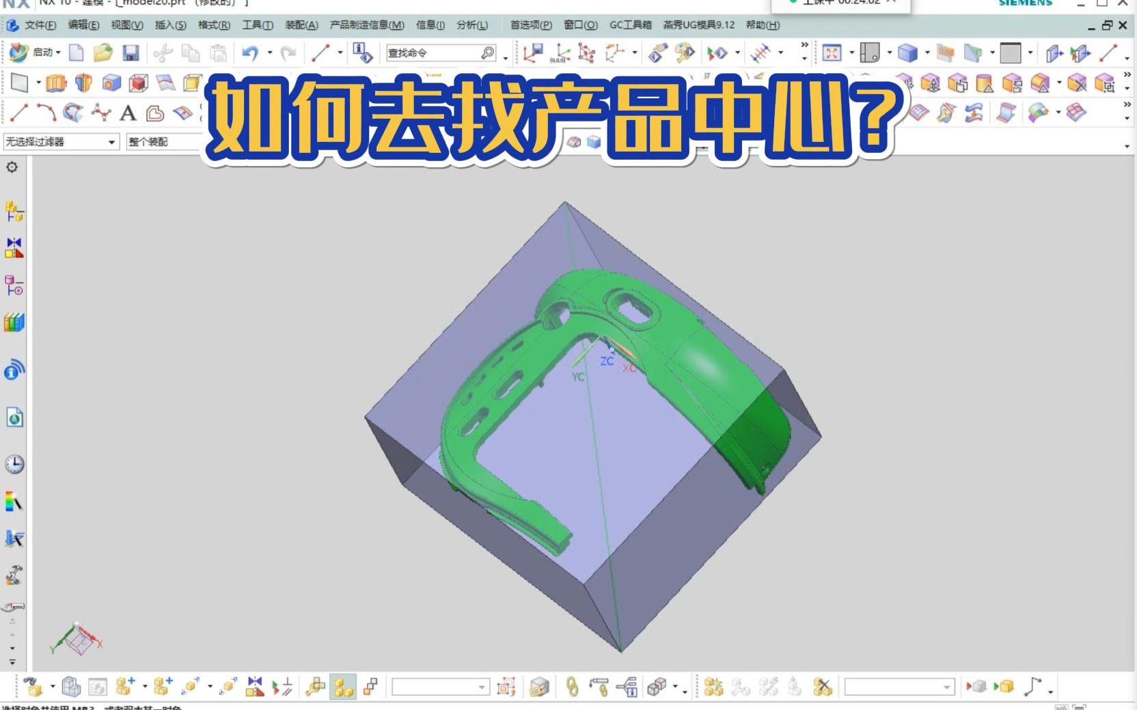Expand the line tool dropdown arrow
The height and width of the screenshot is (710, 1137).
coord(340,53)
